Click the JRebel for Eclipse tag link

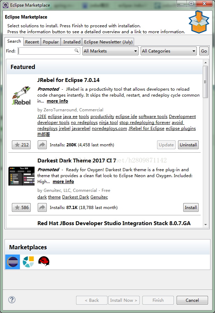(x=146, y=128)
